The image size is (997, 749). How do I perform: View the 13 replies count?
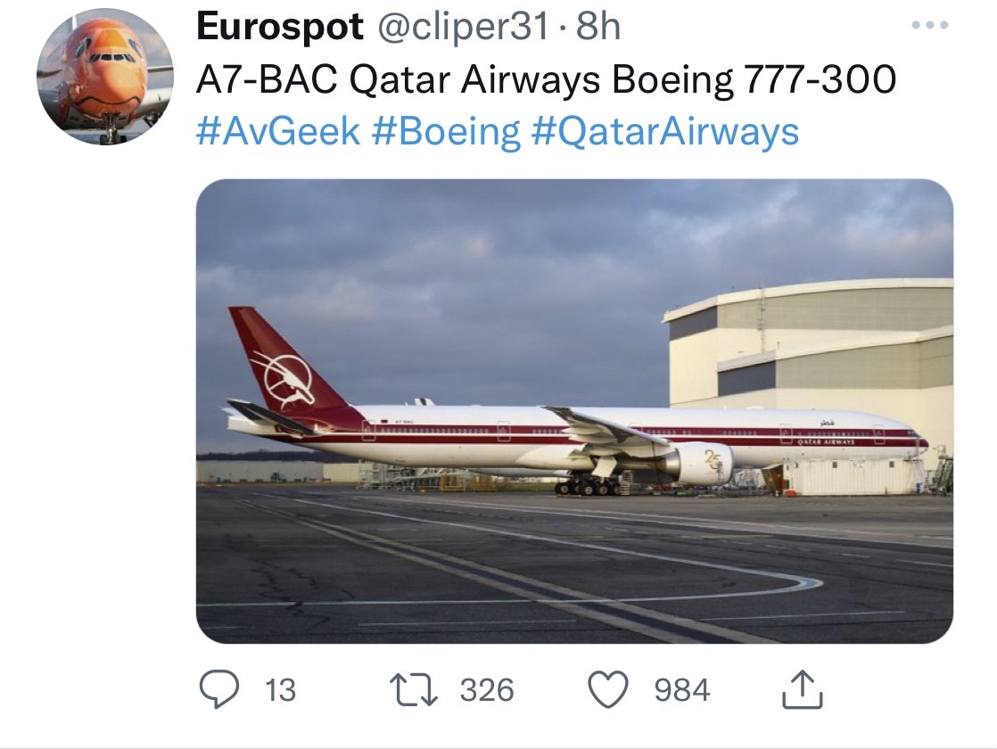[282, 690]
